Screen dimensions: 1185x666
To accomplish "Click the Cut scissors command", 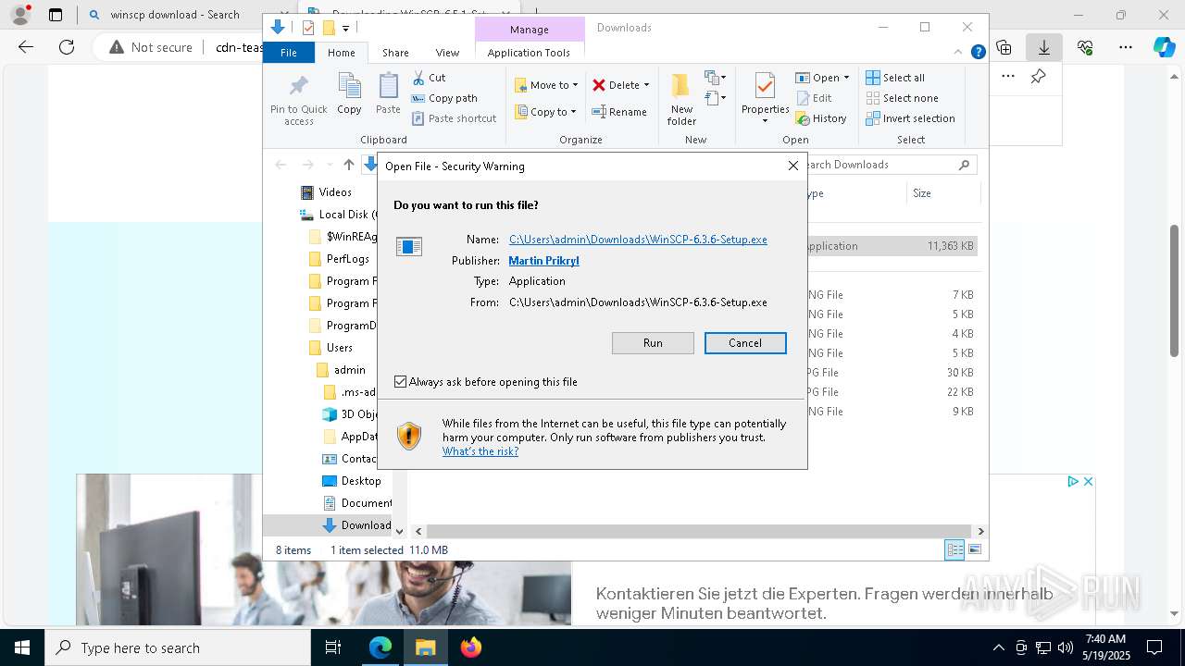I will tap(429, 78).
